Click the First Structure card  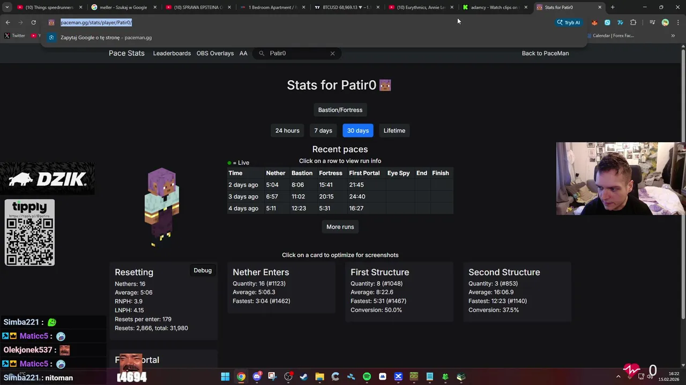click(x=399, y=292)
